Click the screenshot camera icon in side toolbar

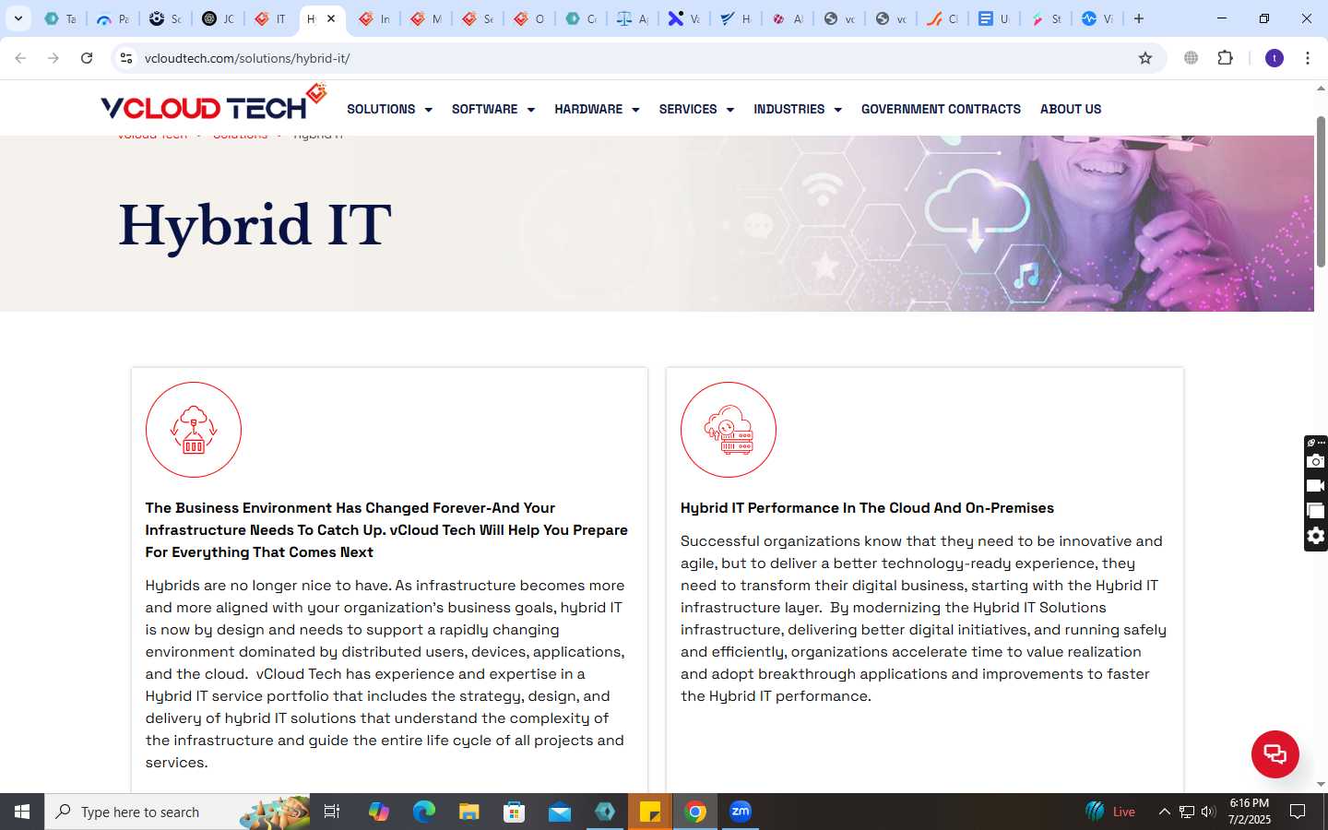(x=1316, y=461)
